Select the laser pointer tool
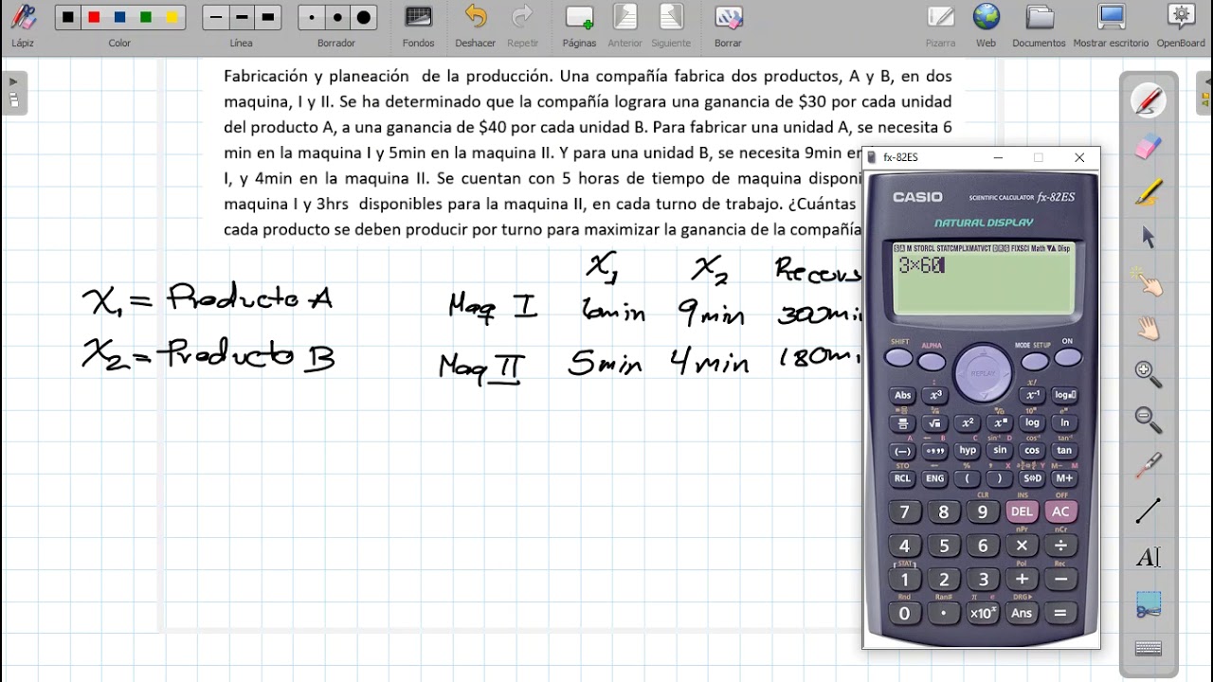 1149,465
